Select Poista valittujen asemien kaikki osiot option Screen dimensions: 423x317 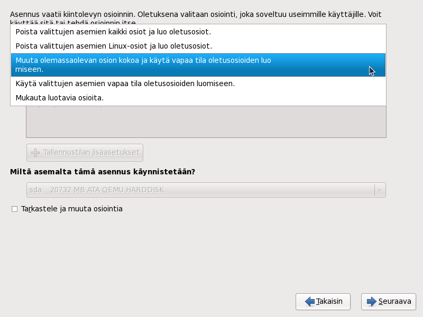114,32
